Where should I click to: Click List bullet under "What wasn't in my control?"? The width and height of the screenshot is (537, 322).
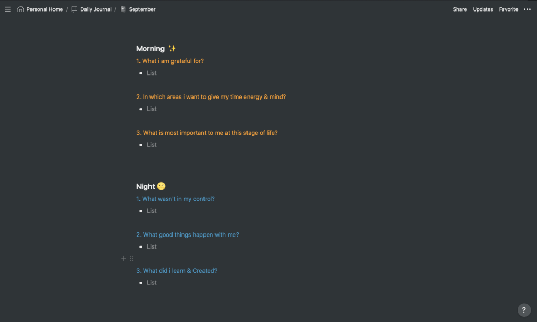(x=152, y=211)
